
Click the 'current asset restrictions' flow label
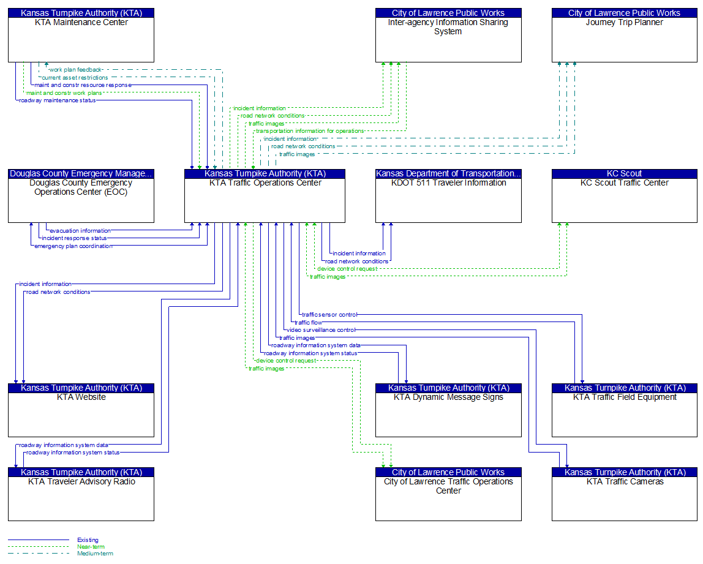point(75,78)
